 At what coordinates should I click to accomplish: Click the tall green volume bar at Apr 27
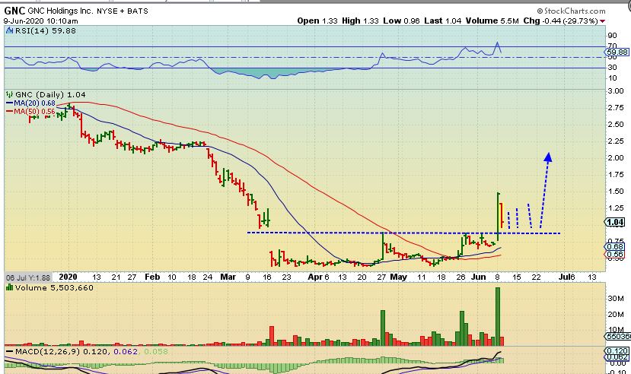click(x=383, y=328)
